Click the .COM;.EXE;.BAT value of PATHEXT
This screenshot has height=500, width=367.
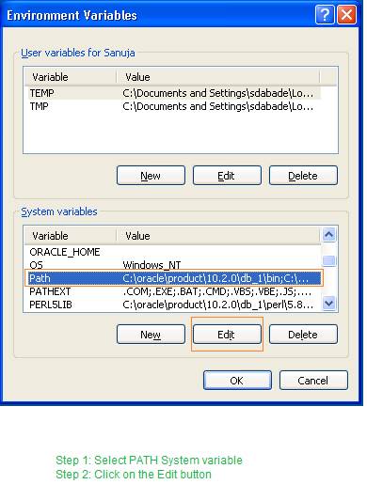click(217, 291)
